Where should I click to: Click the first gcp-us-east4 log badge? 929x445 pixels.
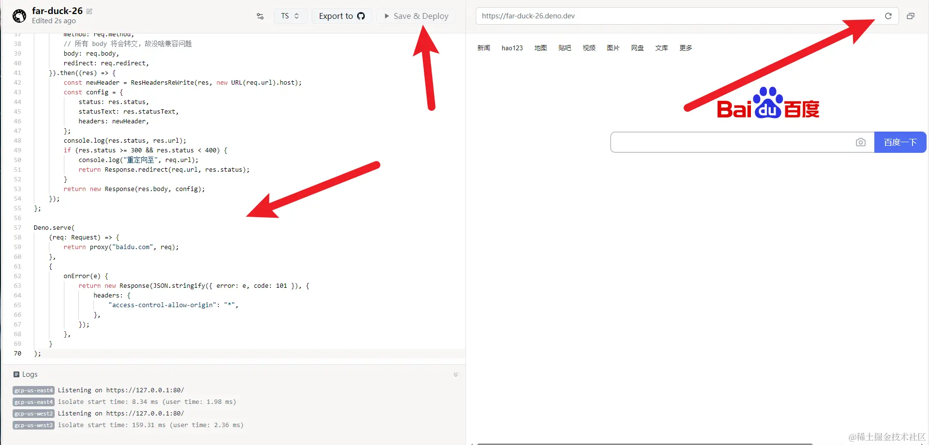click(33, 390)
